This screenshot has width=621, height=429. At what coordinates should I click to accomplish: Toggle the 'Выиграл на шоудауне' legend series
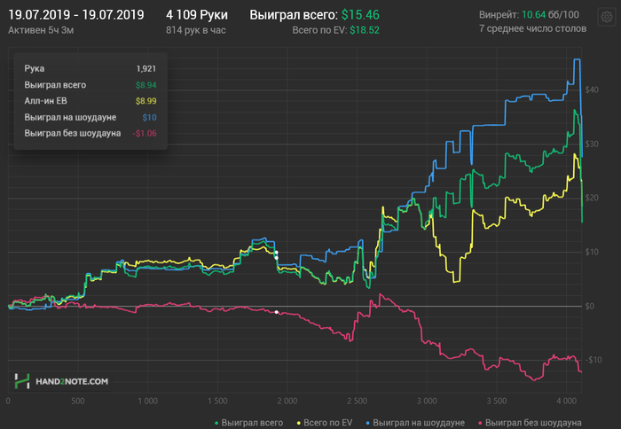[414, 423]
